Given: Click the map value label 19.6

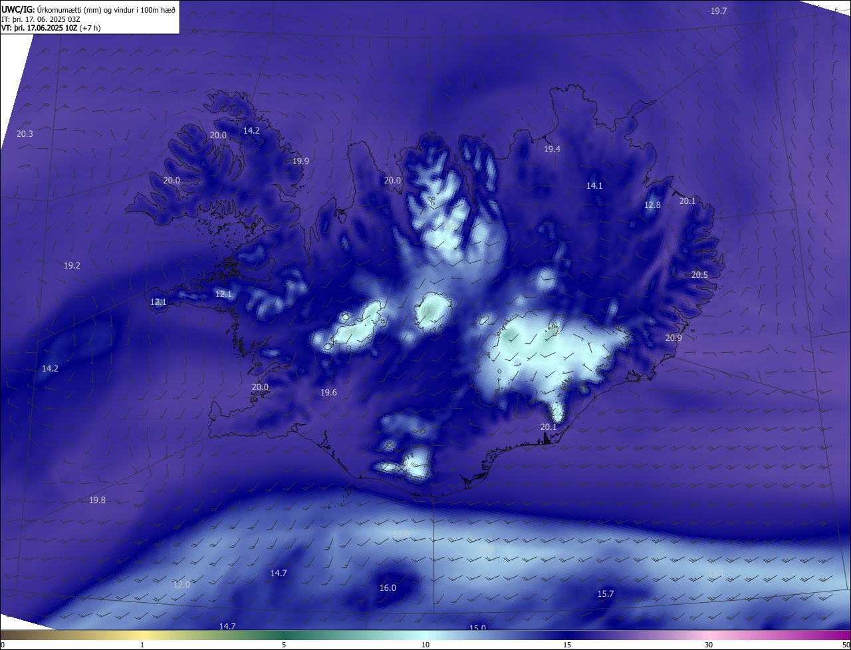Looking at the screenshot, I should tap(328, 392).
